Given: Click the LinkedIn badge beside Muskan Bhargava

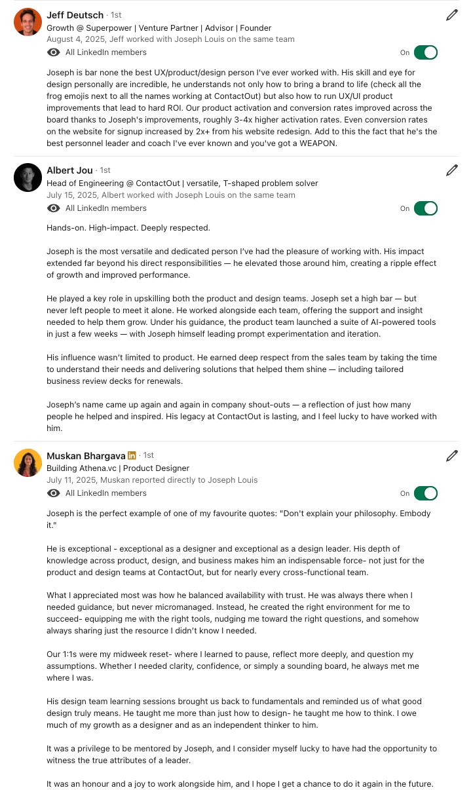Looking at the screenshot, I should 132,455.
